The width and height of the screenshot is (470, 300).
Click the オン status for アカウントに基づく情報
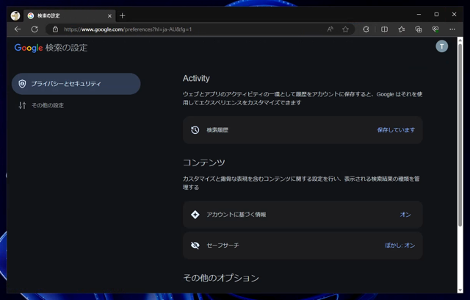tap(405, 215)
